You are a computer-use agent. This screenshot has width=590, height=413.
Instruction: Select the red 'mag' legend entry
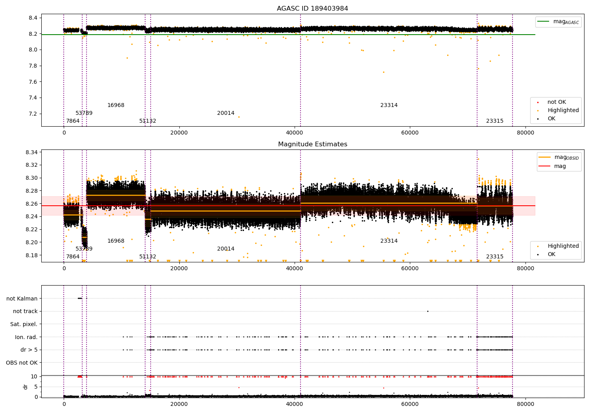pyautogui.click(x=553, y=166)
